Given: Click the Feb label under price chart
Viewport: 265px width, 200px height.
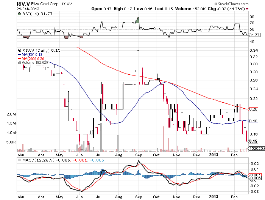Looking at the screenshot, I should (x=234, y=155).
